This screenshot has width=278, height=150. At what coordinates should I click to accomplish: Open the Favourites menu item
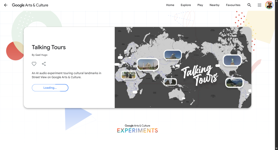click(233, 5)
